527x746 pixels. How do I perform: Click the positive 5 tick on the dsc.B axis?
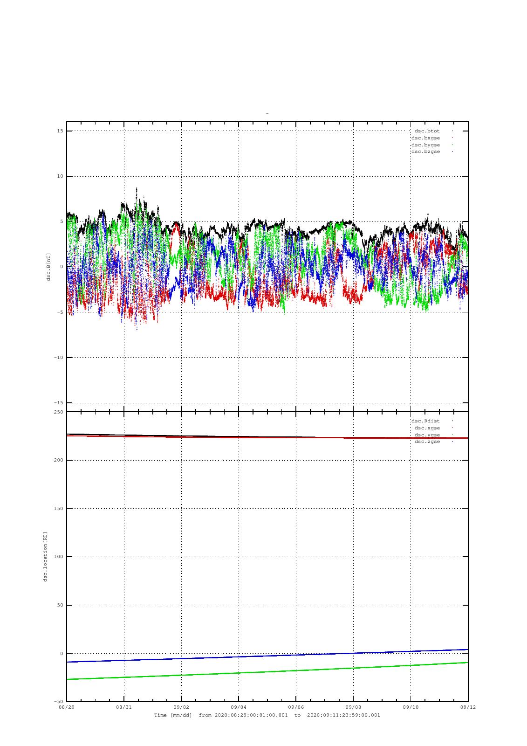[62, 221]
